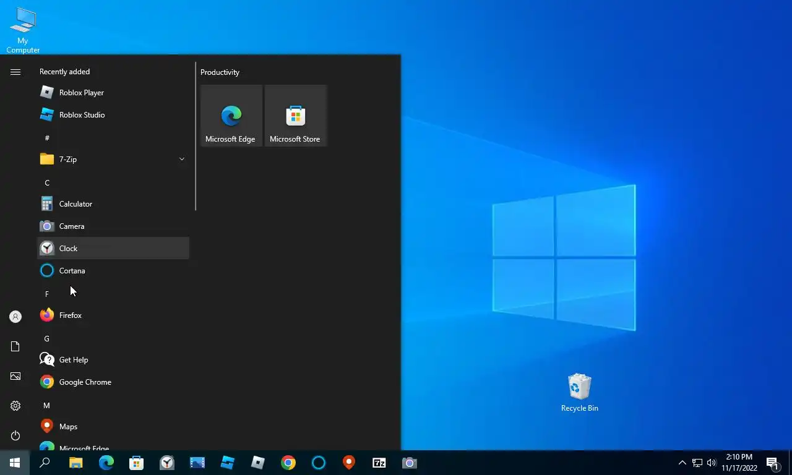The image size is (792, 475).
Task: Open File Explorer from the taskbar
Action: pos(75,463)
